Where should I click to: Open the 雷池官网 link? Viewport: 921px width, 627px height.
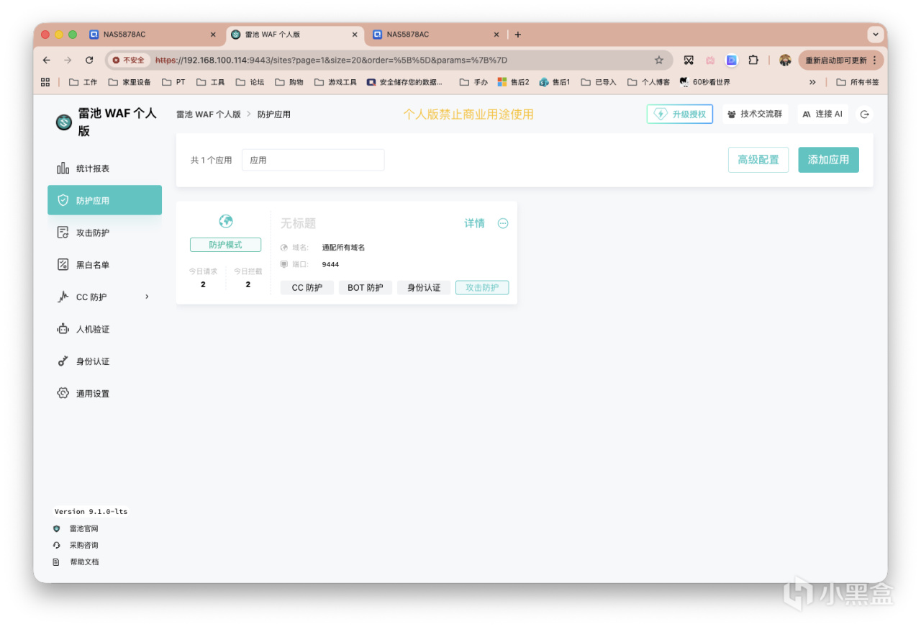83,528
